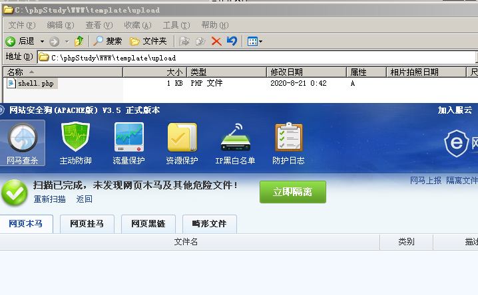This screenshot has width=478, height=295.
Task: Open the Views dropdown arrow
Action: (x=261, y=41)
